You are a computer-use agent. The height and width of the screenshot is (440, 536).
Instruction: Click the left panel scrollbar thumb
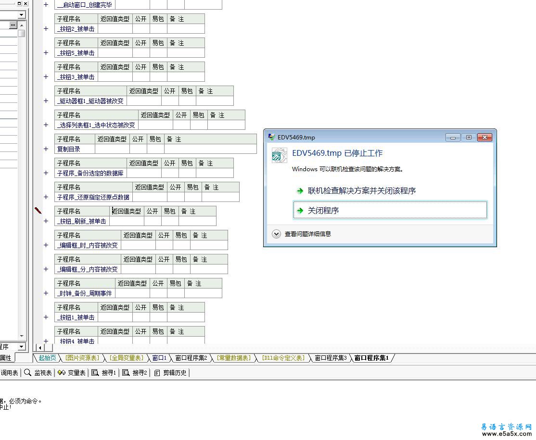[x=22, y=33]
